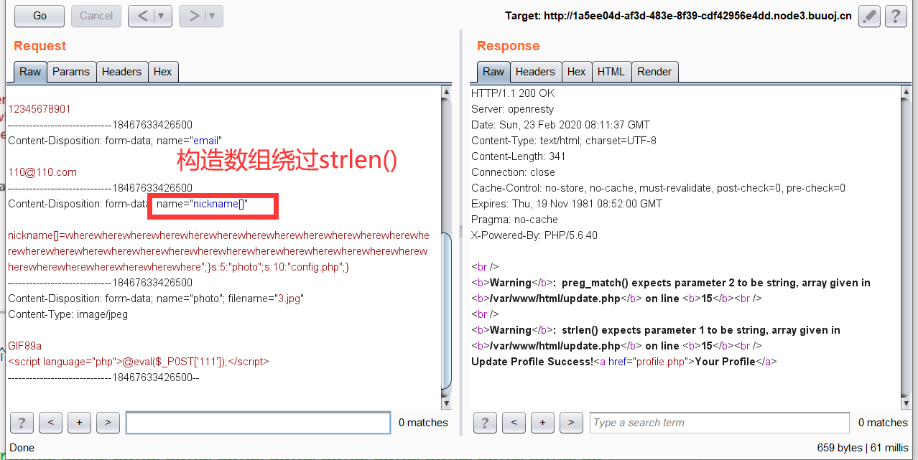Go forward in request history

tap(193, 16)
